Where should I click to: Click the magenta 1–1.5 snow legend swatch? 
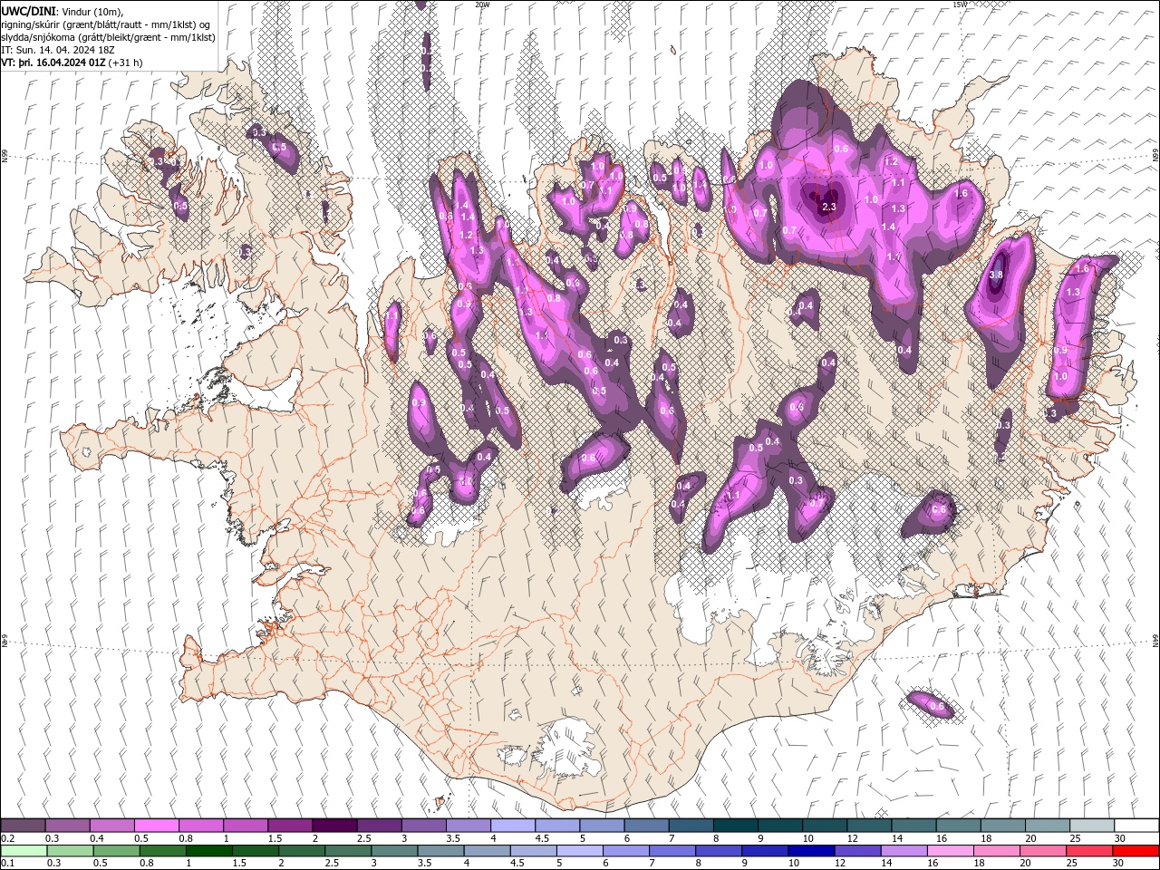coord(246,826)
